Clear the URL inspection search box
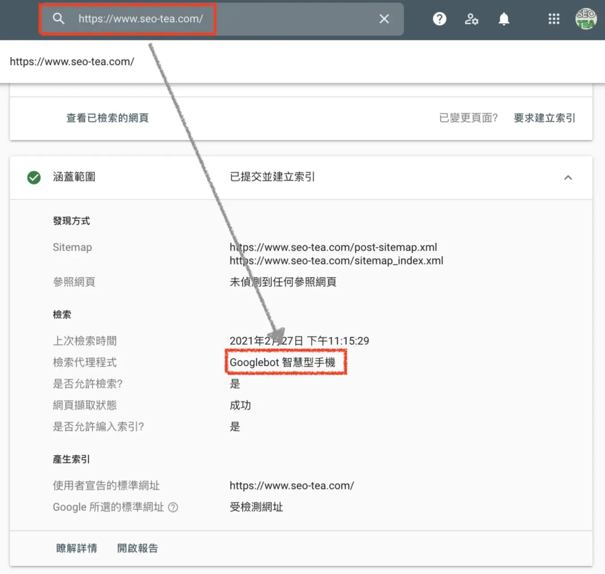Screen dimensions: 605x574 pyautogui.click(x=384, y=19)
